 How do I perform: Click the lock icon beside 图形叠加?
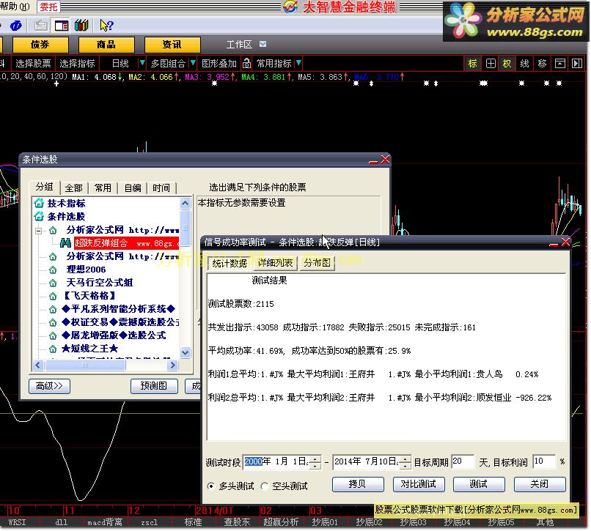point(246,63)
